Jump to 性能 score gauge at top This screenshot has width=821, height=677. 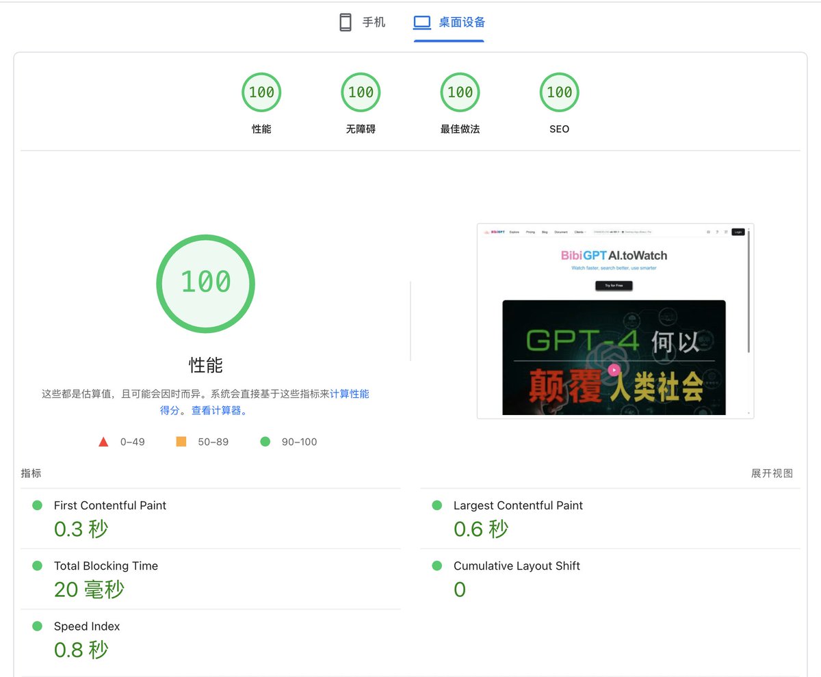pos(261,92)
